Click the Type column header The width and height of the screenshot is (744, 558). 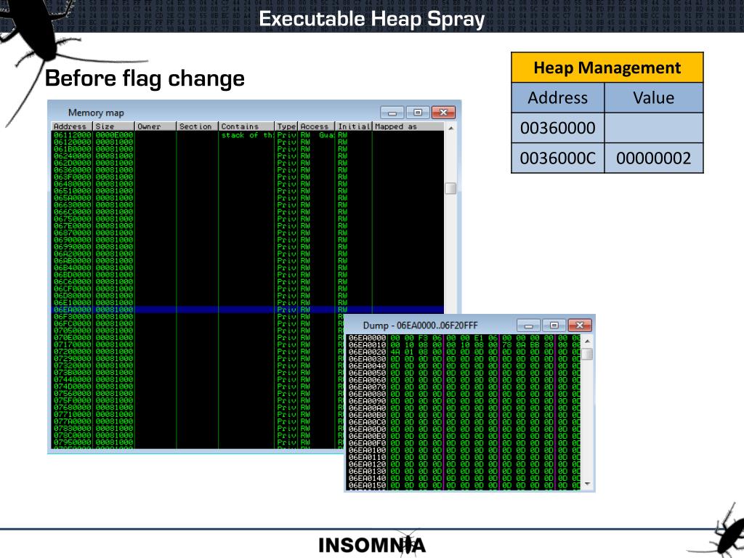pos(286,126)
